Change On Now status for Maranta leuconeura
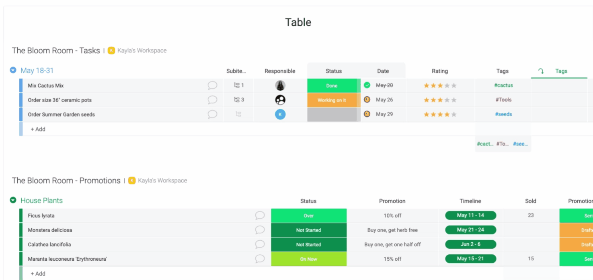This screenshot has height=280, width=593. (x=309, y=259)
